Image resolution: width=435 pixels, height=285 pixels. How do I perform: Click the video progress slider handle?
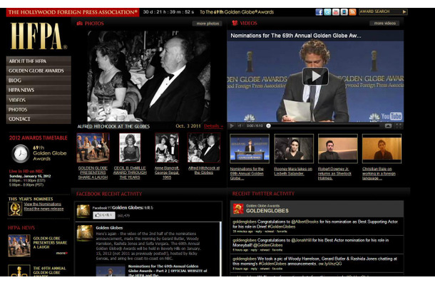[268, 126]
